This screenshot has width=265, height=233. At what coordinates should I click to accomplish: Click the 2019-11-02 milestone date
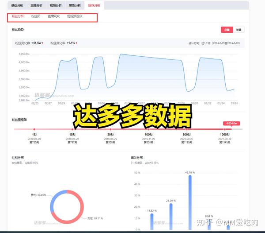click(148, 139)
